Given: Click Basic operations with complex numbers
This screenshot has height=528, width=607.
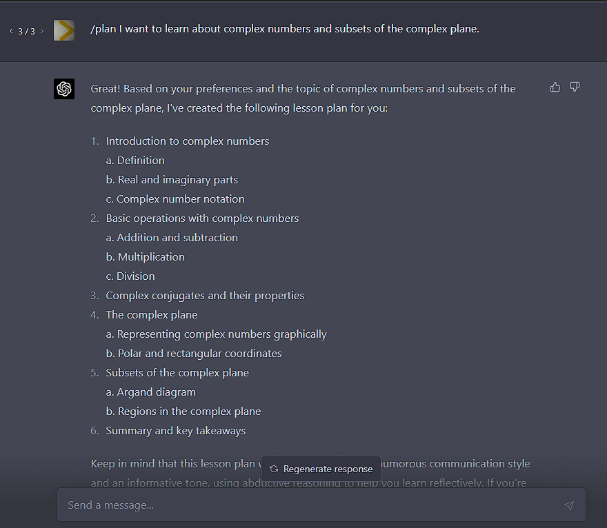Looking at the screenshot, I should click(x=202, y=219).
